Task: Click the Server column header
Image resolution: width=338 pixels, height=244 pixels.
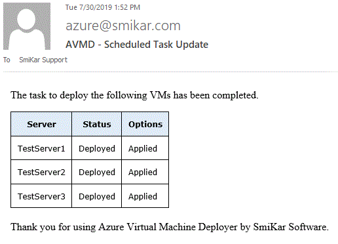Action: pos(41,124)
